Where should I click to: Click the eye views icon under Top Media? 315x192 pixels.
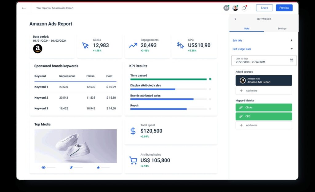[43, 167]
